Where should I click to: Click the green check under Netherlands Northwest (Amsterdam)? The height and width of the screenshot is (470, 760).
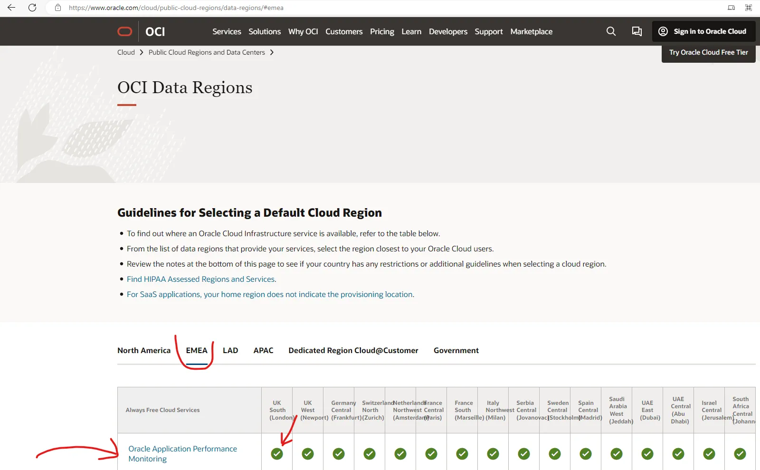[x=400, y=454]
